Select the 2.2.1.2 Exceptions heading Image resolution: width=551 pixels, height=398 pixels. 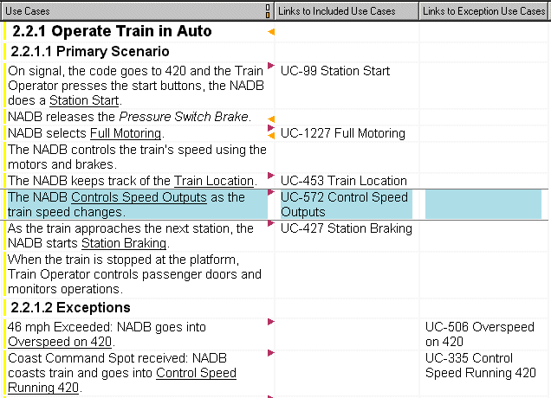pos(71,308)
